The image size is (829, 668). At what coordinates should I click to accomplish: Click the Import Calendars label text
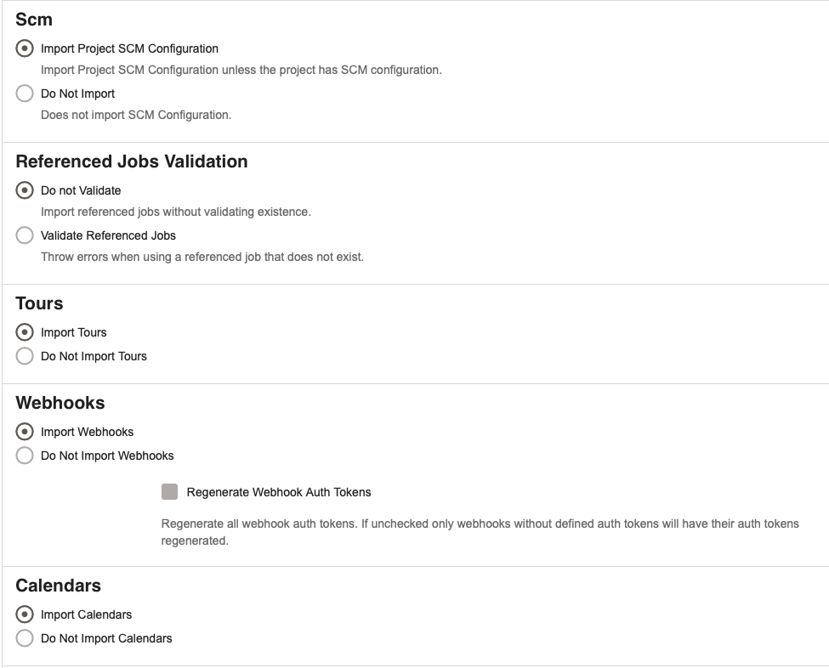[x=86, y=614]
